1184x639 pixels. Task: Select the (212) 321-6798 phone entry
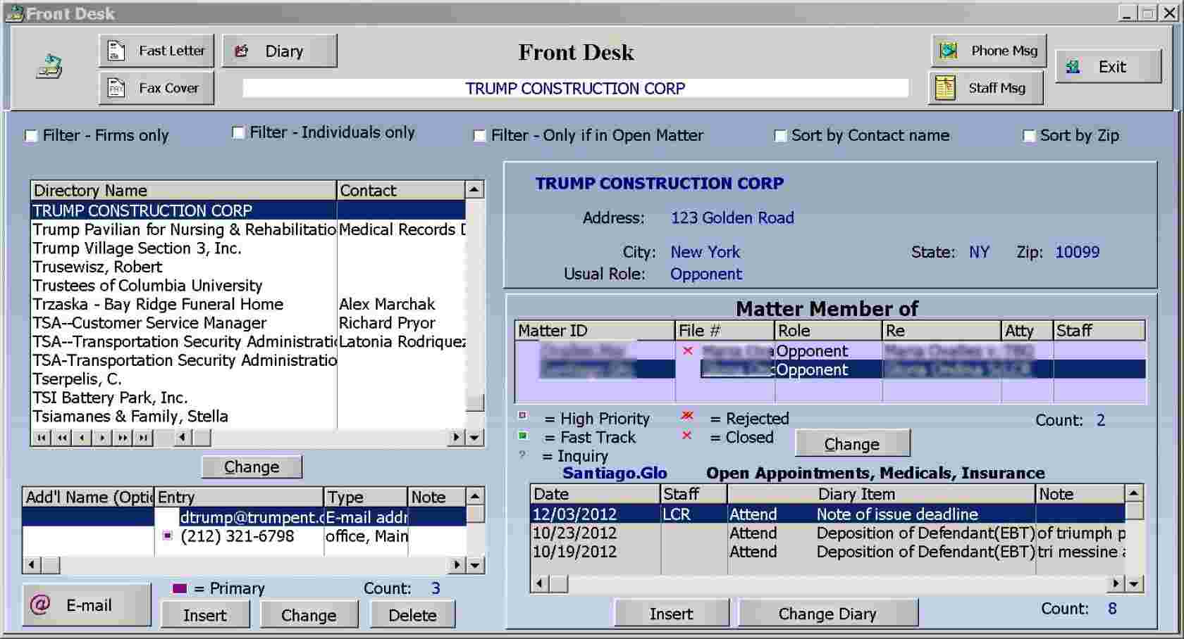pyautogui.click(x=244, y=536)
